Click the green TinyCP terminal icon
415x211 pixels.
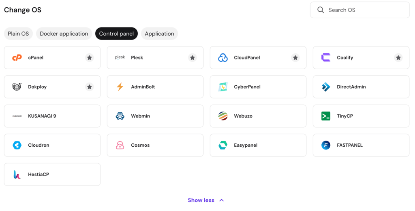[326, 116]
